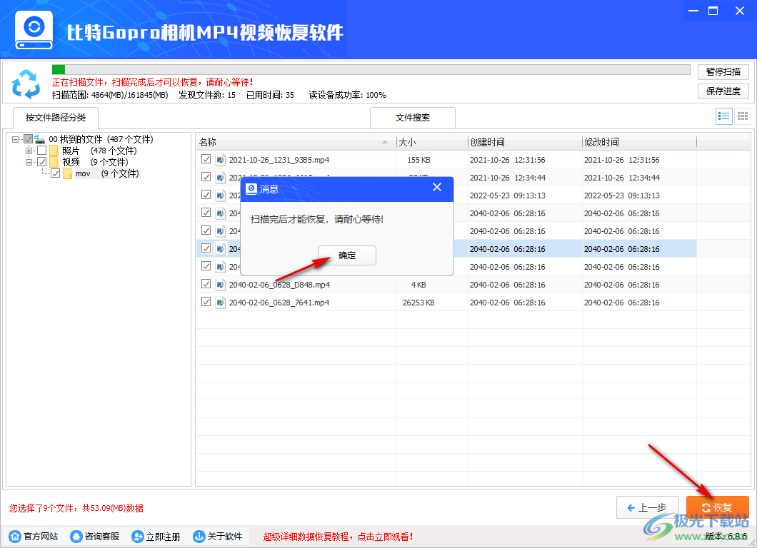
Task: Sort by 大小 column header
Action: click(x=432, y=142)
